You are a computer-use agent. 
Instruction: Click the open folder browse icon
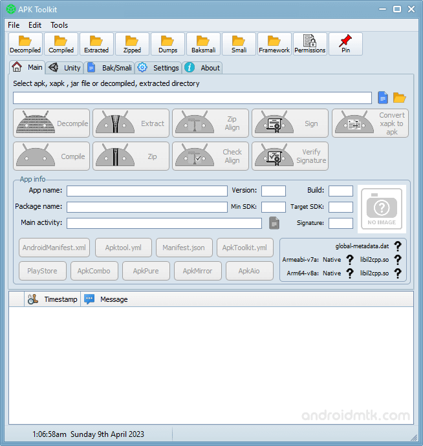click(399, 98)
